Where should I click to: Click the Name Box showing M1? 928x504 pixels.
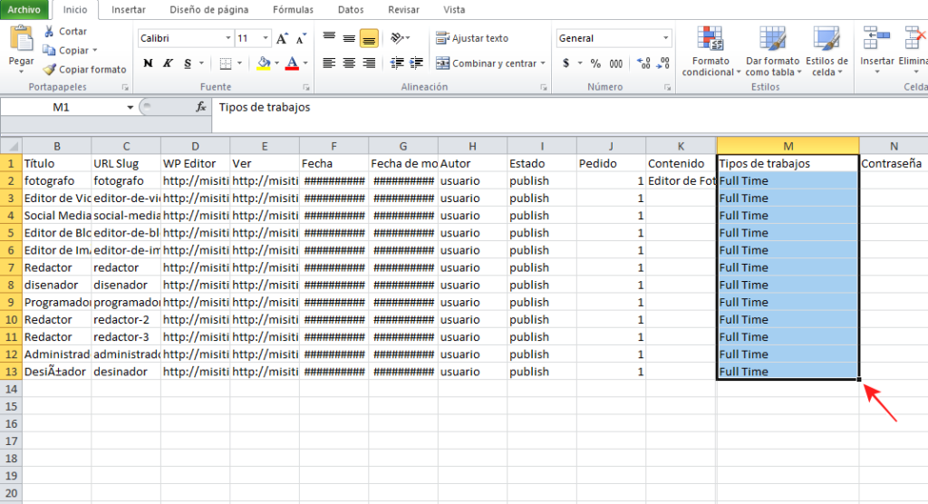(x=62, y=107)
